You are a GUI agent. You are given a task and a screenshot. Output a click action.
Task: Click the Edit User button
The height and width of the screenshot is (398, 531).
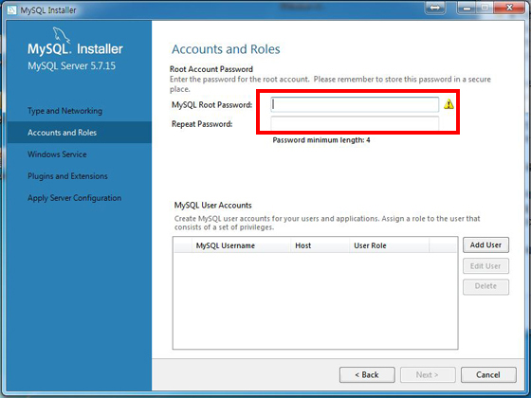485,266
